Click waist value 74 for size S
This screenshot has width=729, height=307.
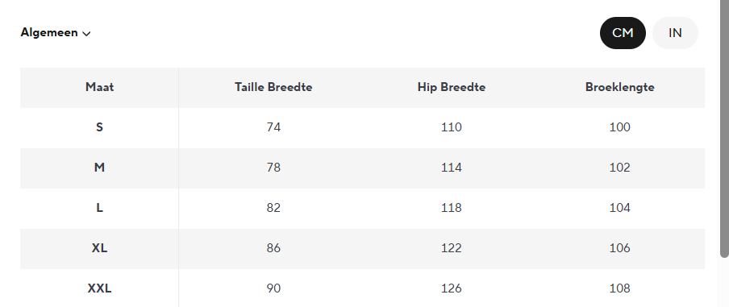point(273,127)
